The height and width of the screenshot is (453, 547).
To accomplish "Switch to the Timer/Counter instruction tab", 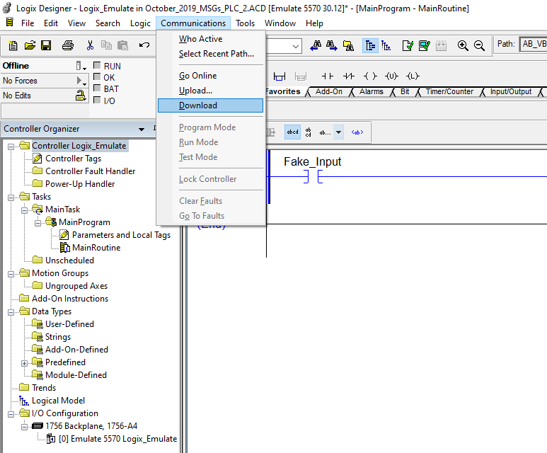I will click(449, 91).
